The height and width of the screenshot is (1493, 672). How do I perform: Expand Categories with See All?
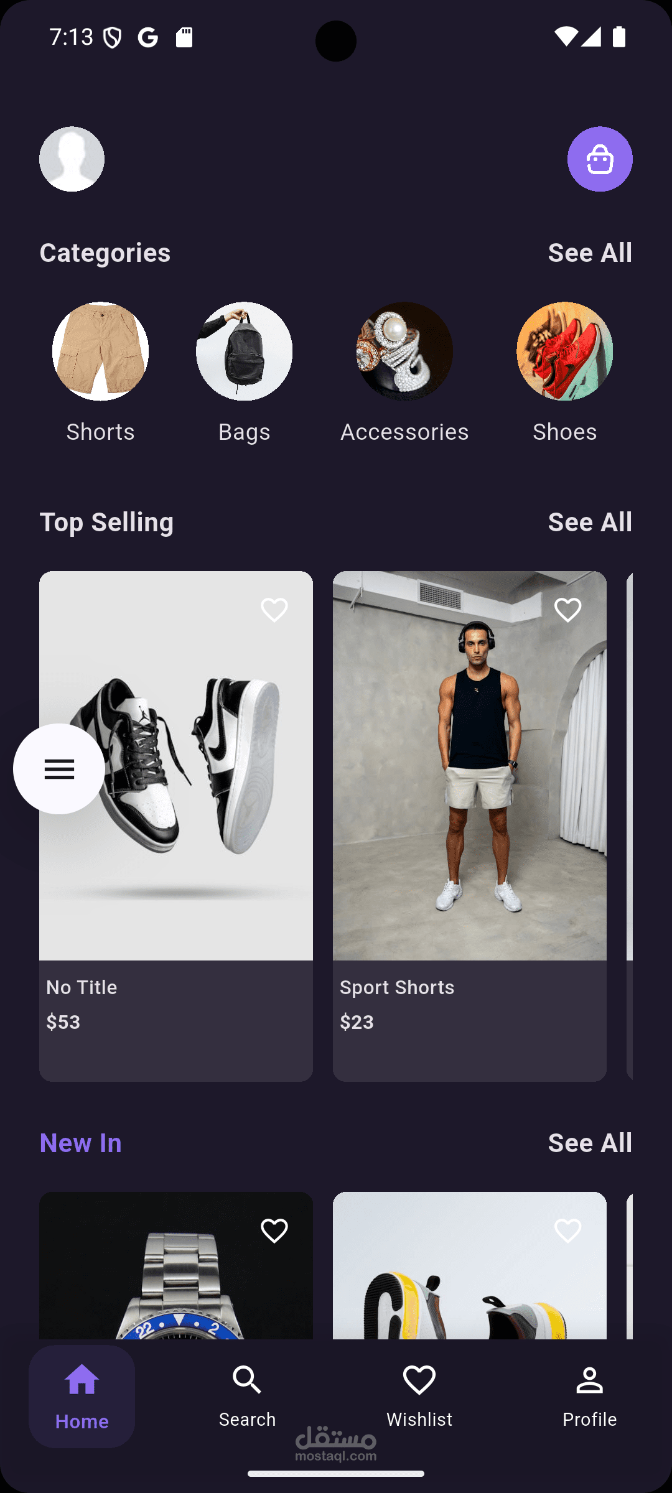pos(590,253)
